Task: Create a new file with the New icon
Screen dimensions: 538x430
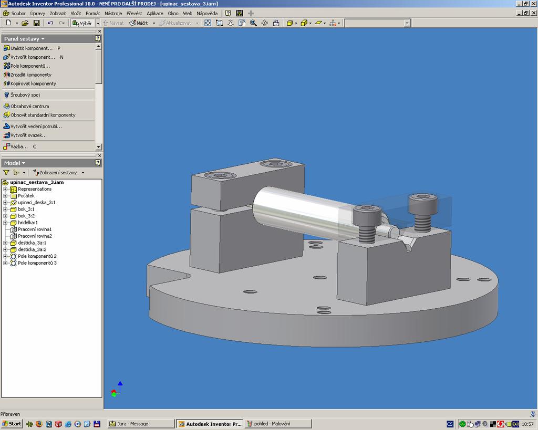Action: pyautogui.click(x=8, y=23)
